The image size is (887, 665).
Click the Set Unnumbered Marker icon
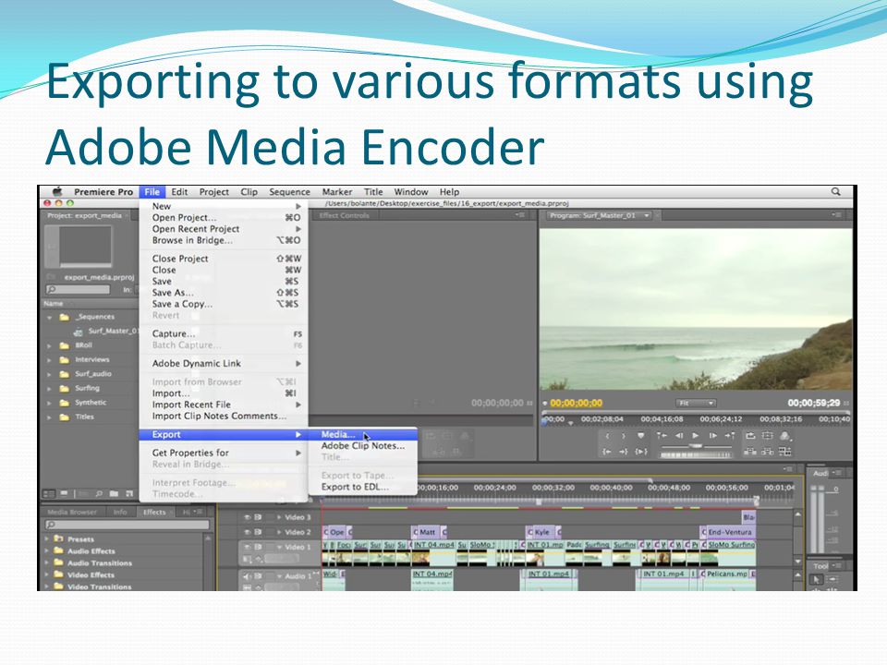coord(641,435)
